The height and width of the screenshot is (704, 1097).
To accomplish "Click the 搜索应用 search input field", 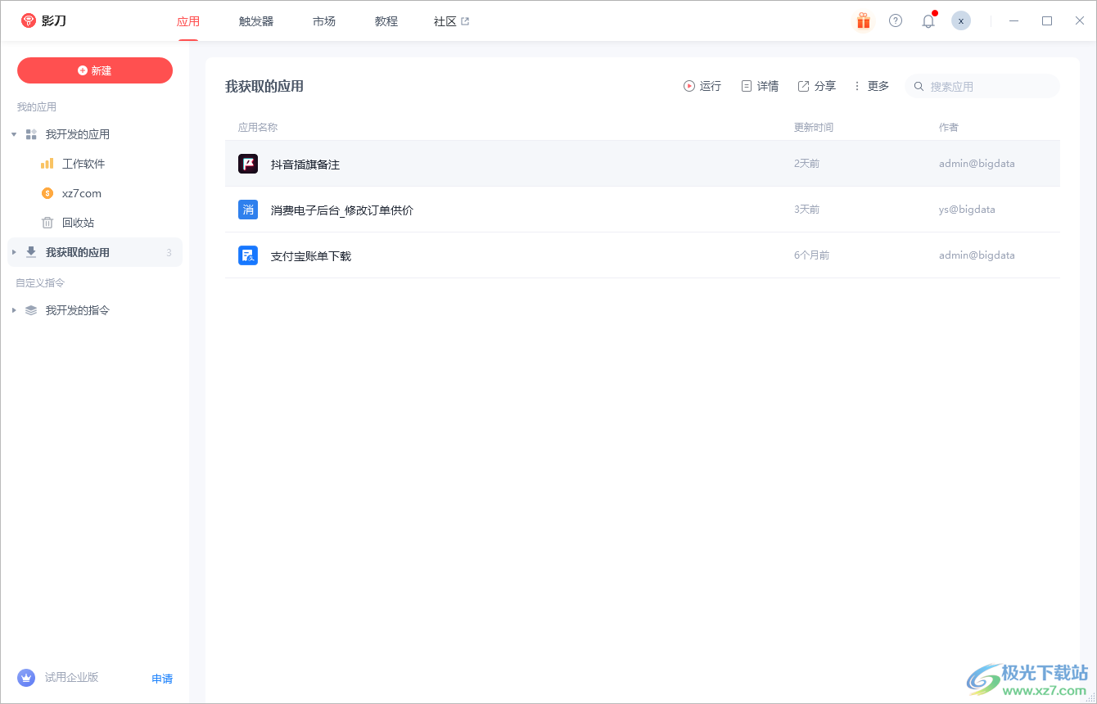I will click(x=982, y=85).
